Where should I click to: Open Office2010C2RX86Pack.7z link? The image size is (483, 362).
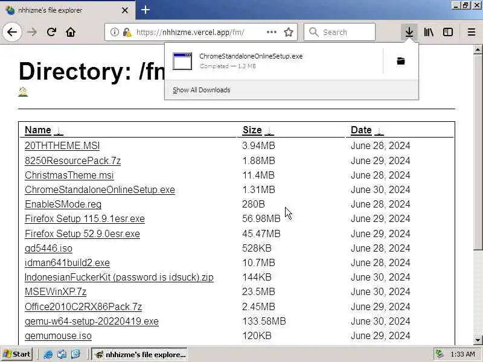(x=83, y=306)
